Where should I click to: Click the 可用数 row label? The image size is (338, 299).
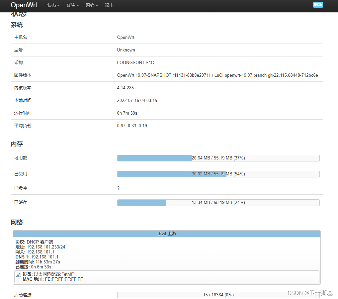[x=21, y=158]
